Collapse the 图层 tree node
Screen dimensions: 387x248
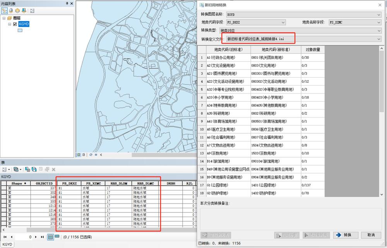click(x=4, y=18)
